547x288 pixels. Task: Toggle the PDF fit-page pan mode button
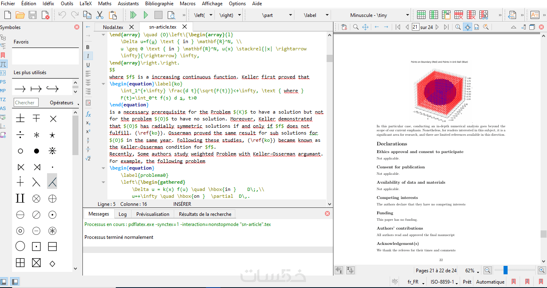(x=467, y=27)
